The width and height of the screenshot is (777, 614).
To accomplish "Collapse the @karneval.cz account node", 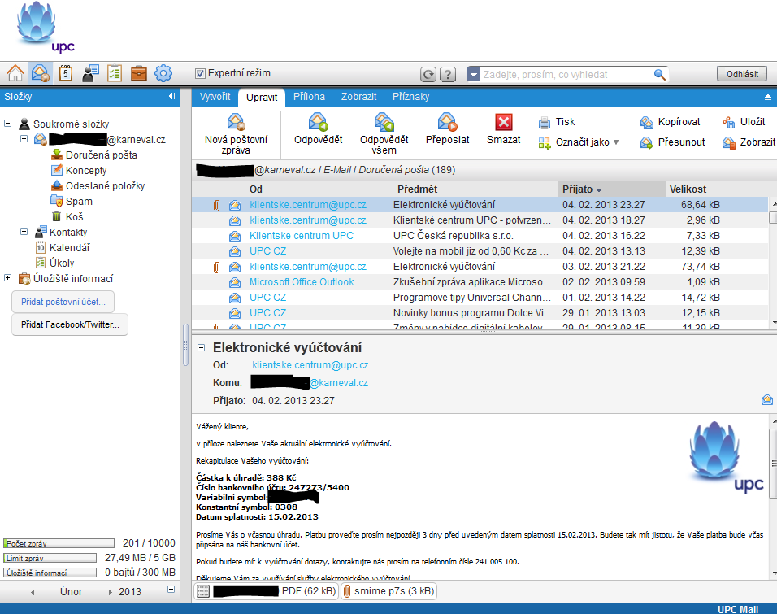I will pos(24,138).
